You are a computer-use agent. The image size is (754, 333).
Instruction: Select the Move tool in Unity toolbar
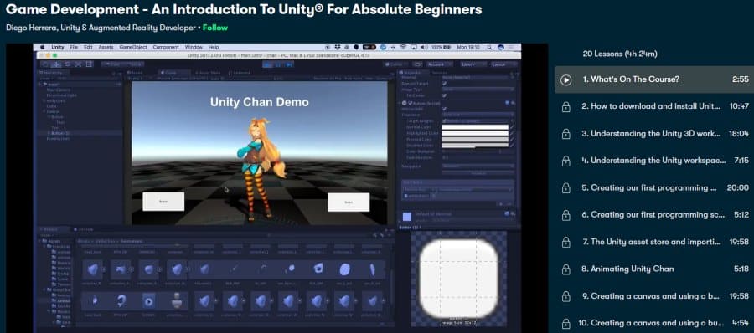[x=56, y=64]
